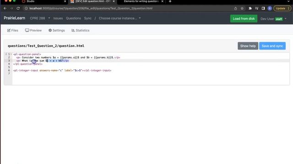Click the Show help button
Screen dimensions: 293x164
[x=248, y=46]
